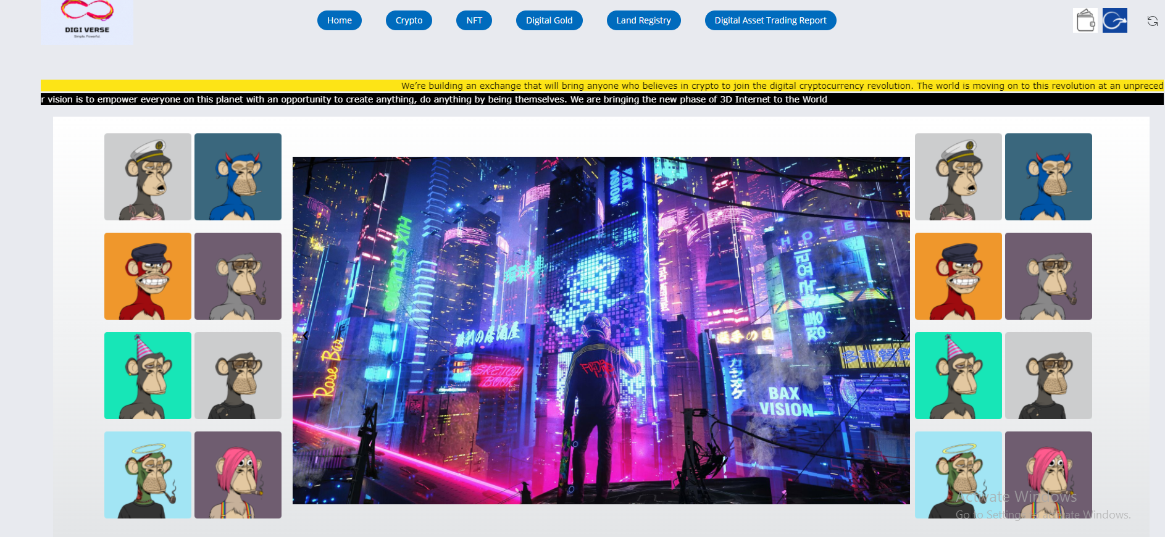This screenshot has height=537, width=1165.
Task: Open the Crypto section
Action: click(409, 20)
